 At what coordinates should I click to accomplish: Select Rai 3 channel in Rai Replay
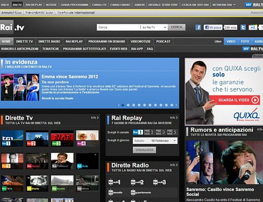(161, 132)
